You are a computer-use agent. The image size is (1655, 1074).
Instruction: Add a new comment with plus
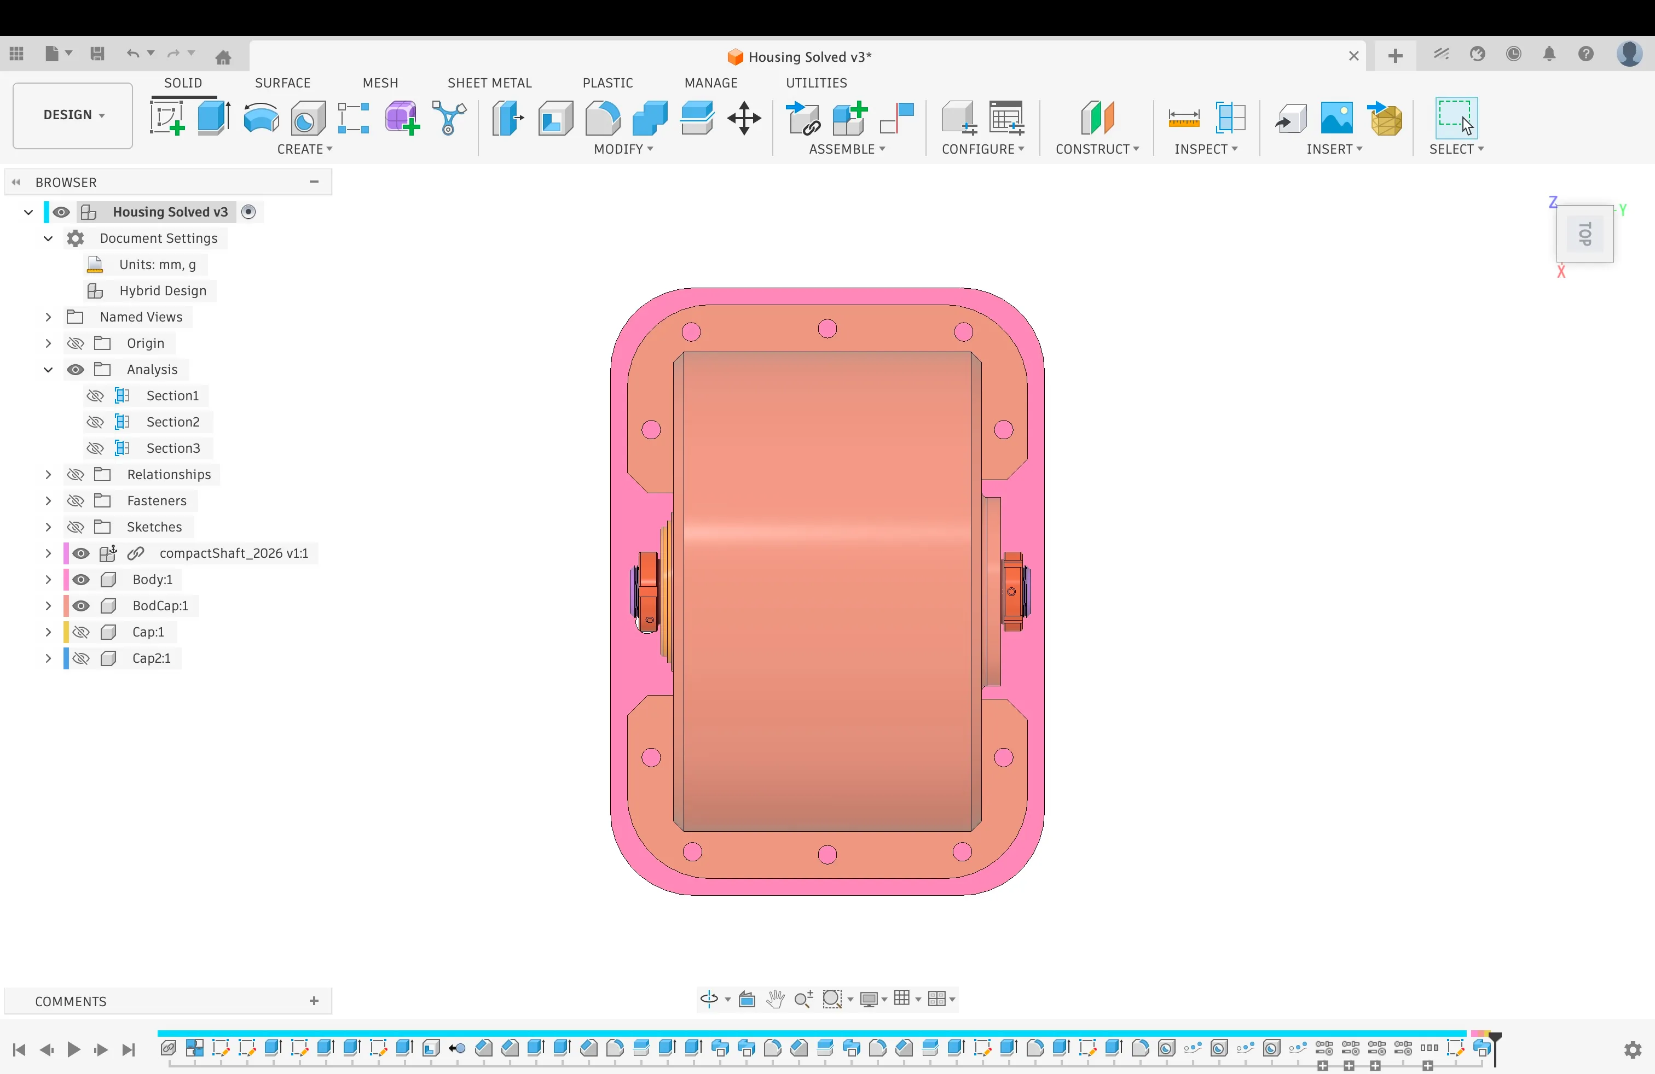[314, 1001]
